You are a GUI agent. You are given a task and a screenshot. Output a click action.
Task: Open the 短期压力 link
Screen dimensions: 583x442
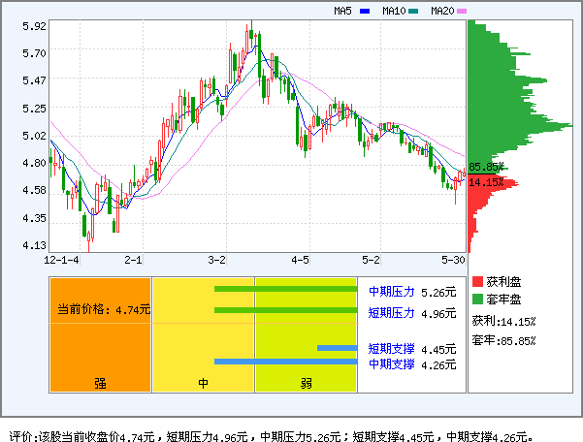click(x=391, y=312)
